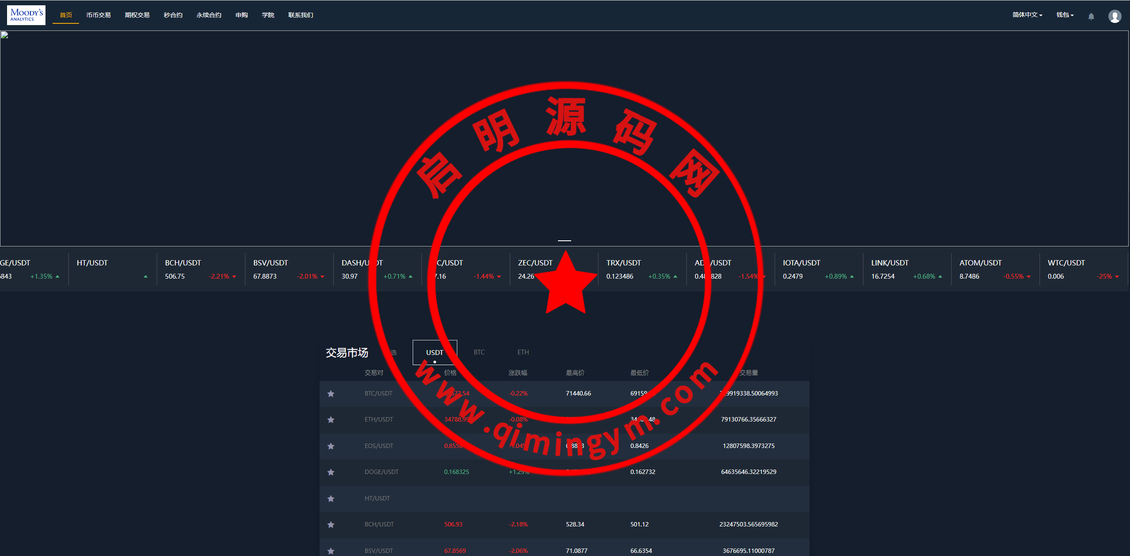This screenshot has height=556, width=1130.
Task: Open 币币交易 in the navigation menu
Action: (98, 15)
